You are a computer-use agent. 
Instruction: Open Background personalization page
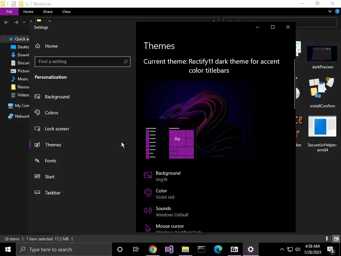52,97
